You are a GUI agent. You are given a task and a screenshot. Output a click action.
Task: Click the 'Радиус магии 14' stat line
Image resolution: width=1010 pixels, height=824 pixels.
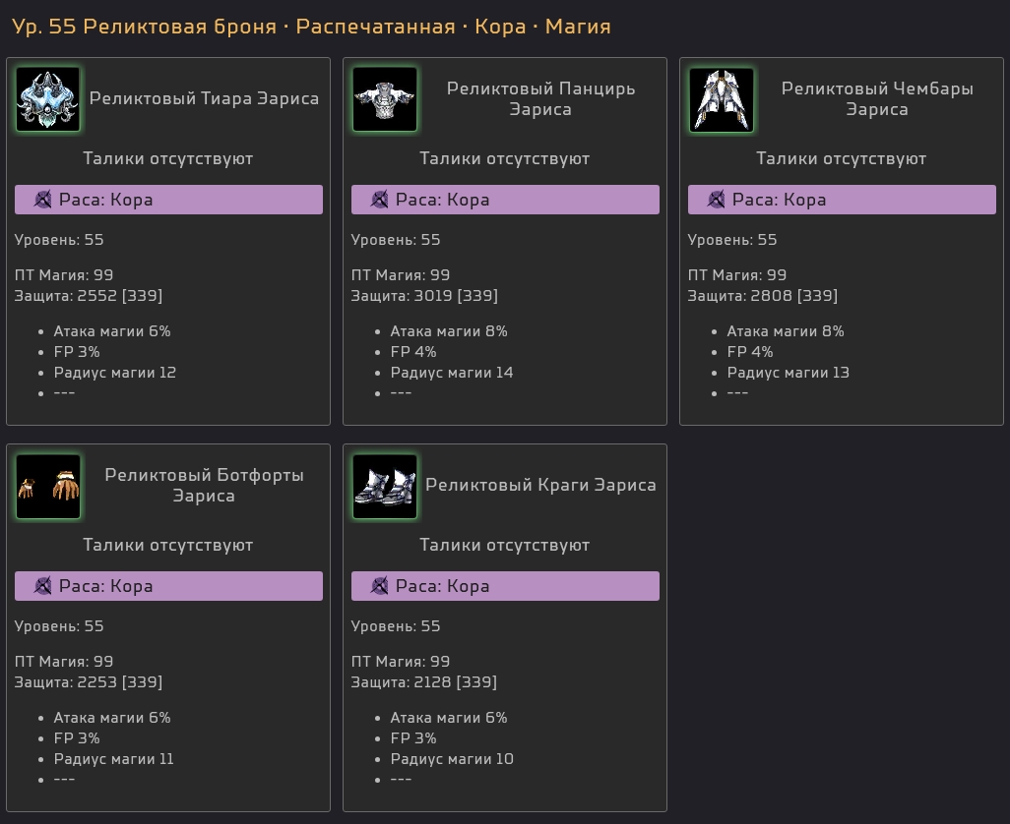(x=452, y=373)
